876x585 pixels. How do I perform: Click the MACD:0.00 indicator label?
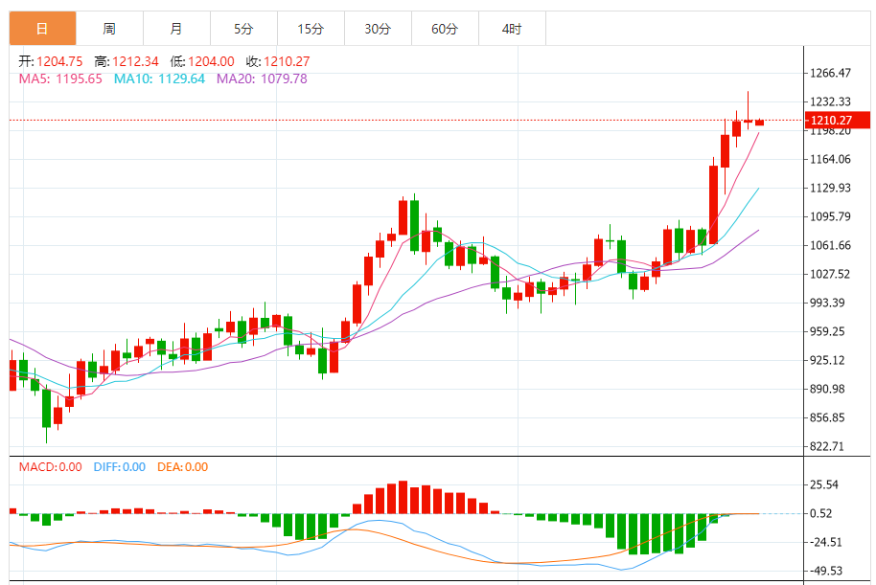point(50,467)
